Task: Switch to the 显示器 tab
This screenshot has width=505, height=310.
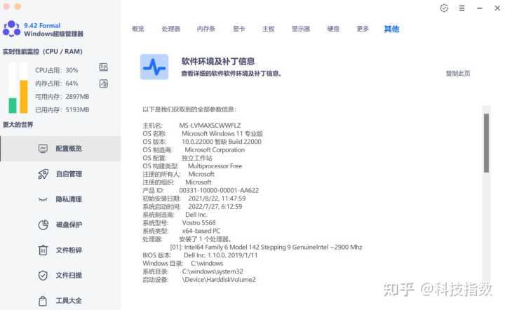Action: 301,29
